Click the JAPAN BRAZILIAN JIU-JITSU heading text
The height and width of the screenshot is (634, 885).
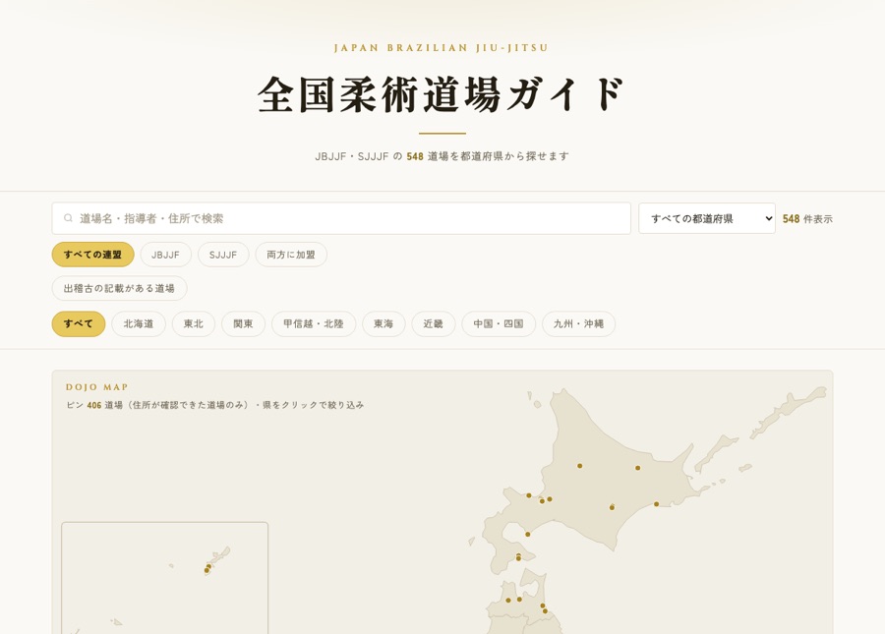click(x=442, y=48)
